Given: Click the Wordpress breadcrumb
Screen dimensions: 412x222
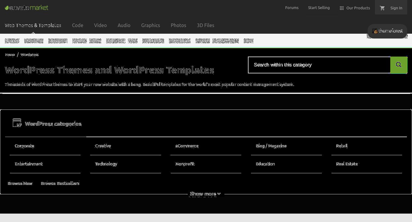Looking at the screenshot, I should 30,55.
